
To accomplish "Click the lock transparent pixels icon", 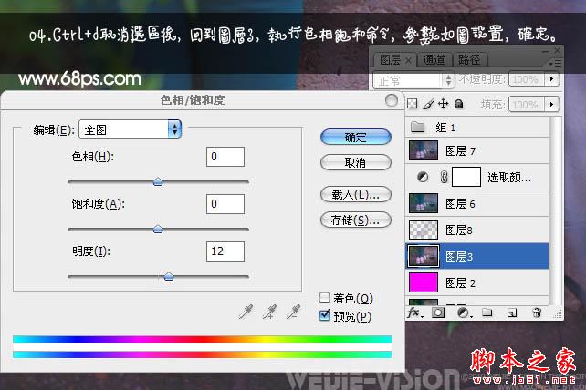I will [412, 103].
